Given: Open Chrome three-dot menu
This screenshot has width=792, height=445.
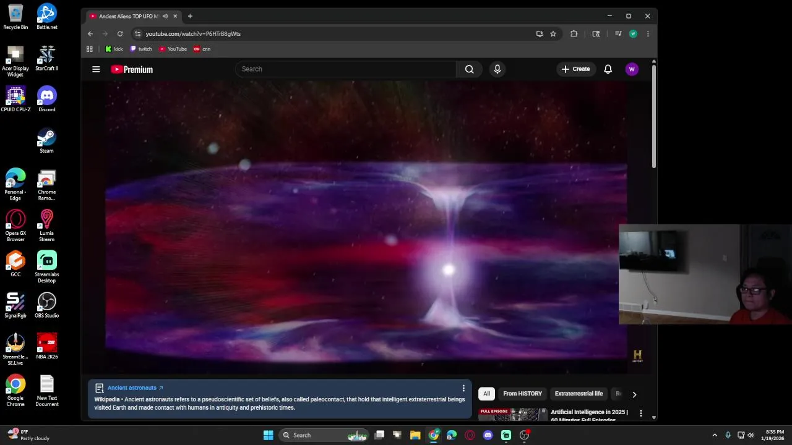Looking at the screenshot, I should tap(648, 34).
